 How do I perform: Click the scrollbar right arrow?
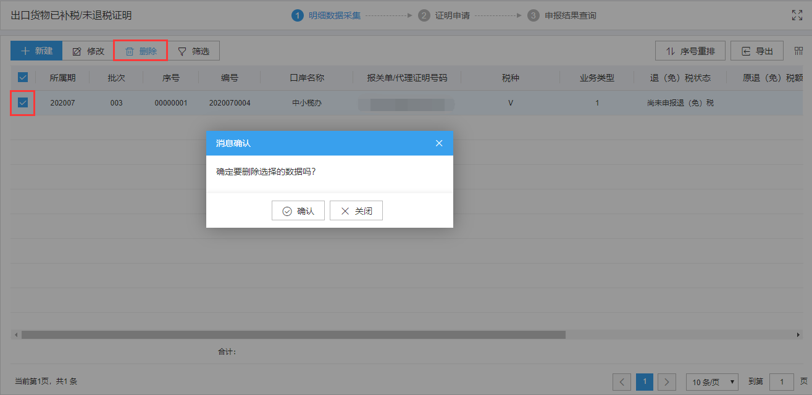pyautogui.click(x=798, y=335)
